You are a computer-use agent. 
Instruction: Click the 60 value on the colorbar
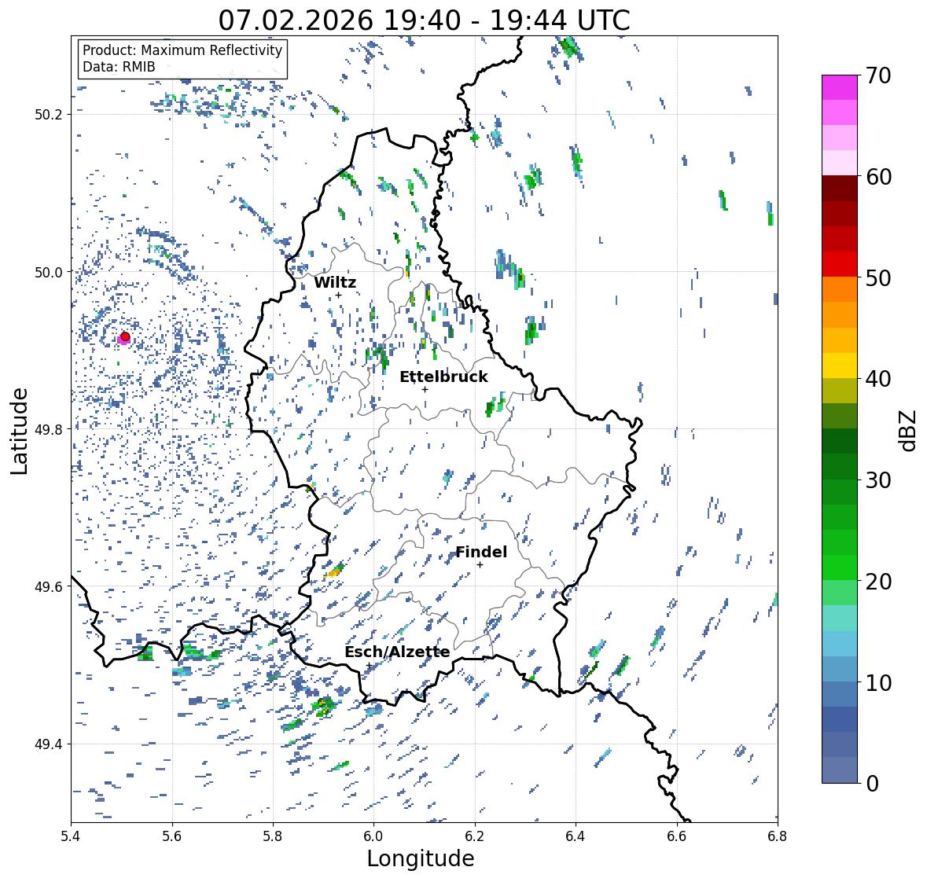[x=878, y=177]
